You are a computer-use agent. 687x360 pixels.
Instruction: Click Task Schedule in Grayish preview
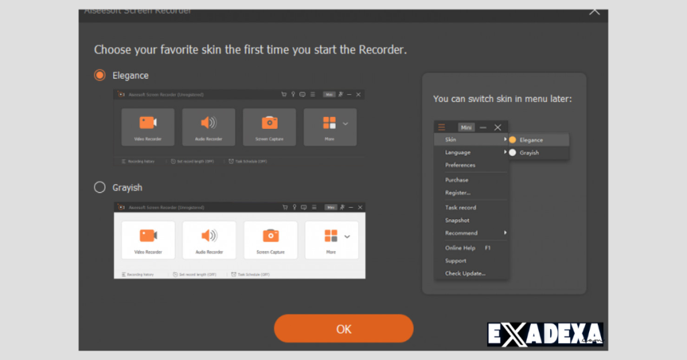coord(250,275)
